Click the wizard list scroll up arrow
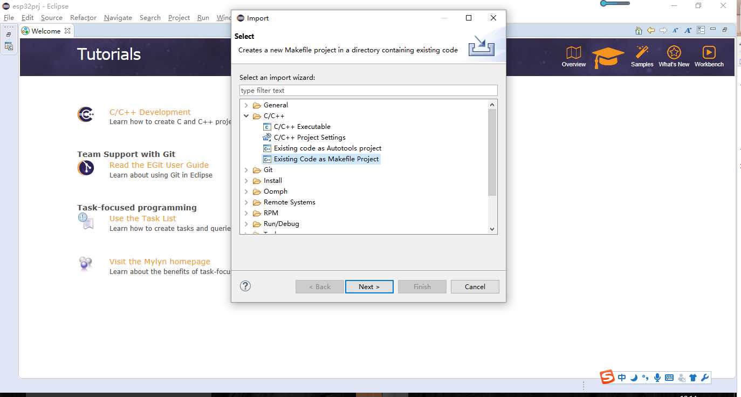Image resolution: width=741 pixels, height=397 pixels. (x=492, y=105)
